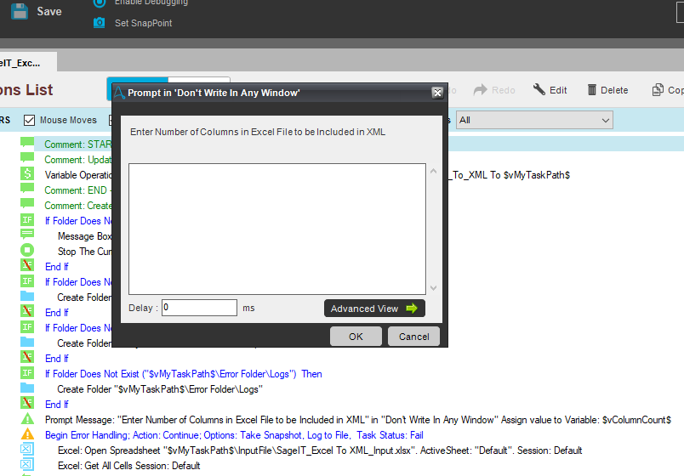Click OK in the Prompt dialog

[356, 337]
